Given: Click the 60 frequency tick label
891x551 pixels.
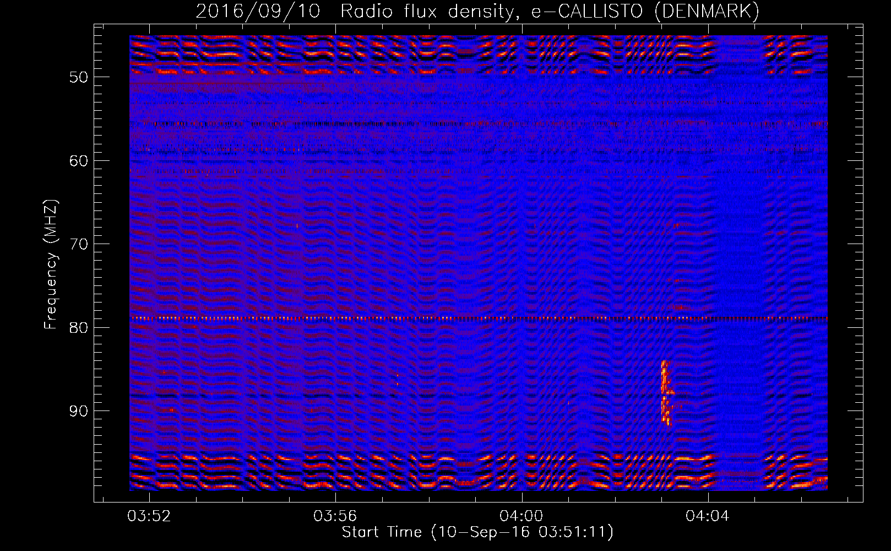Looking at the screenshot, I should [x=78, y=161].
